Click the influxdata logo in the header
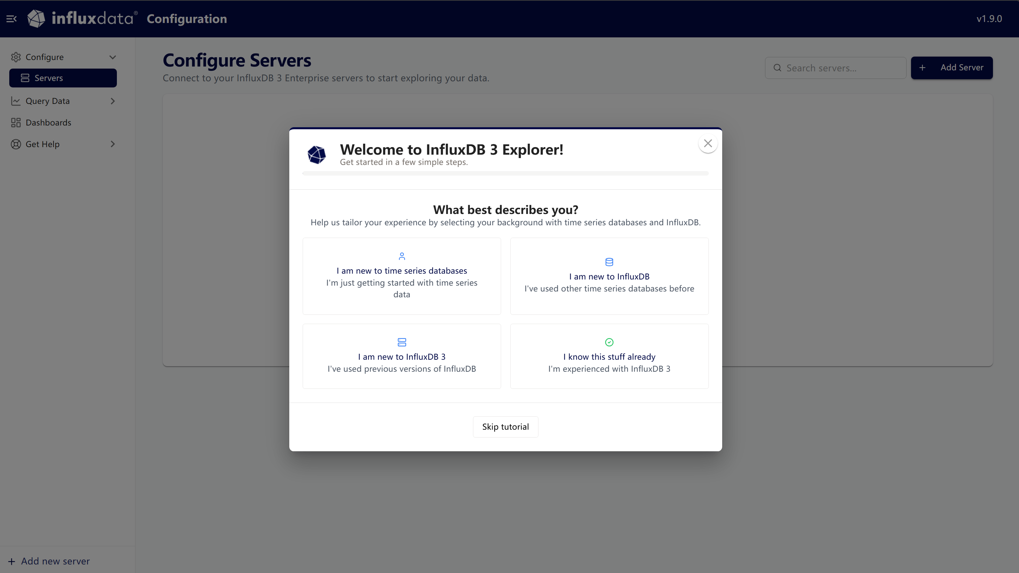The height and width of the screenshot is (573, 1019). (82, 19)
